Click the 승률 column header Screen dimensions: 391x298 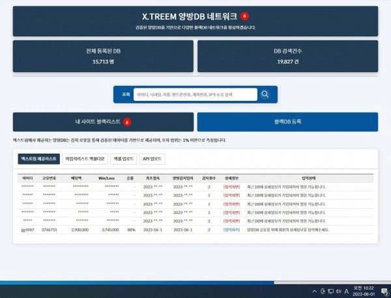click(x=130, y=178)
